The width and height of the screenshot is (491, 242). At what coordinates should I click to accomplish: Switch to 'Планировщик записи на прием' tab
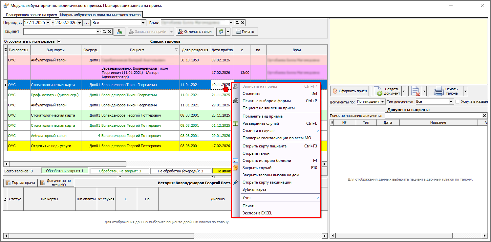coord(31,15)
